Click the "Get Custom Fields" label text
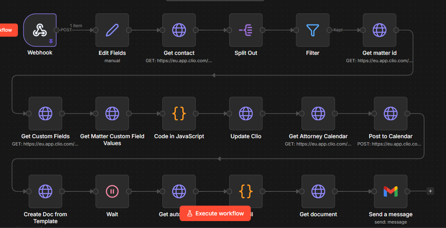This screenshot has height=228, width=446. (x=45, y=136)
